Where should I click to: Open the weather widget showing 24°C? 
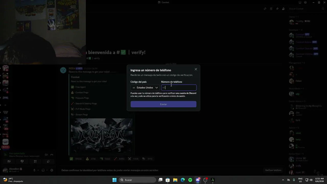13,180
